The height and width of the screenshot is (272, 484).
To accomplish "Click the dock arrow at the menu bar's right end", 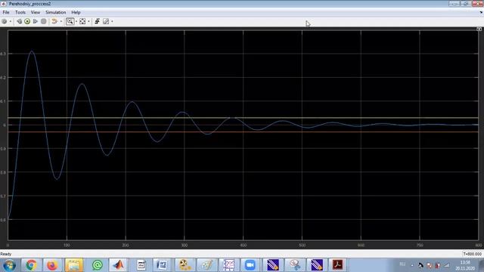I will click(x=481, y=12).
